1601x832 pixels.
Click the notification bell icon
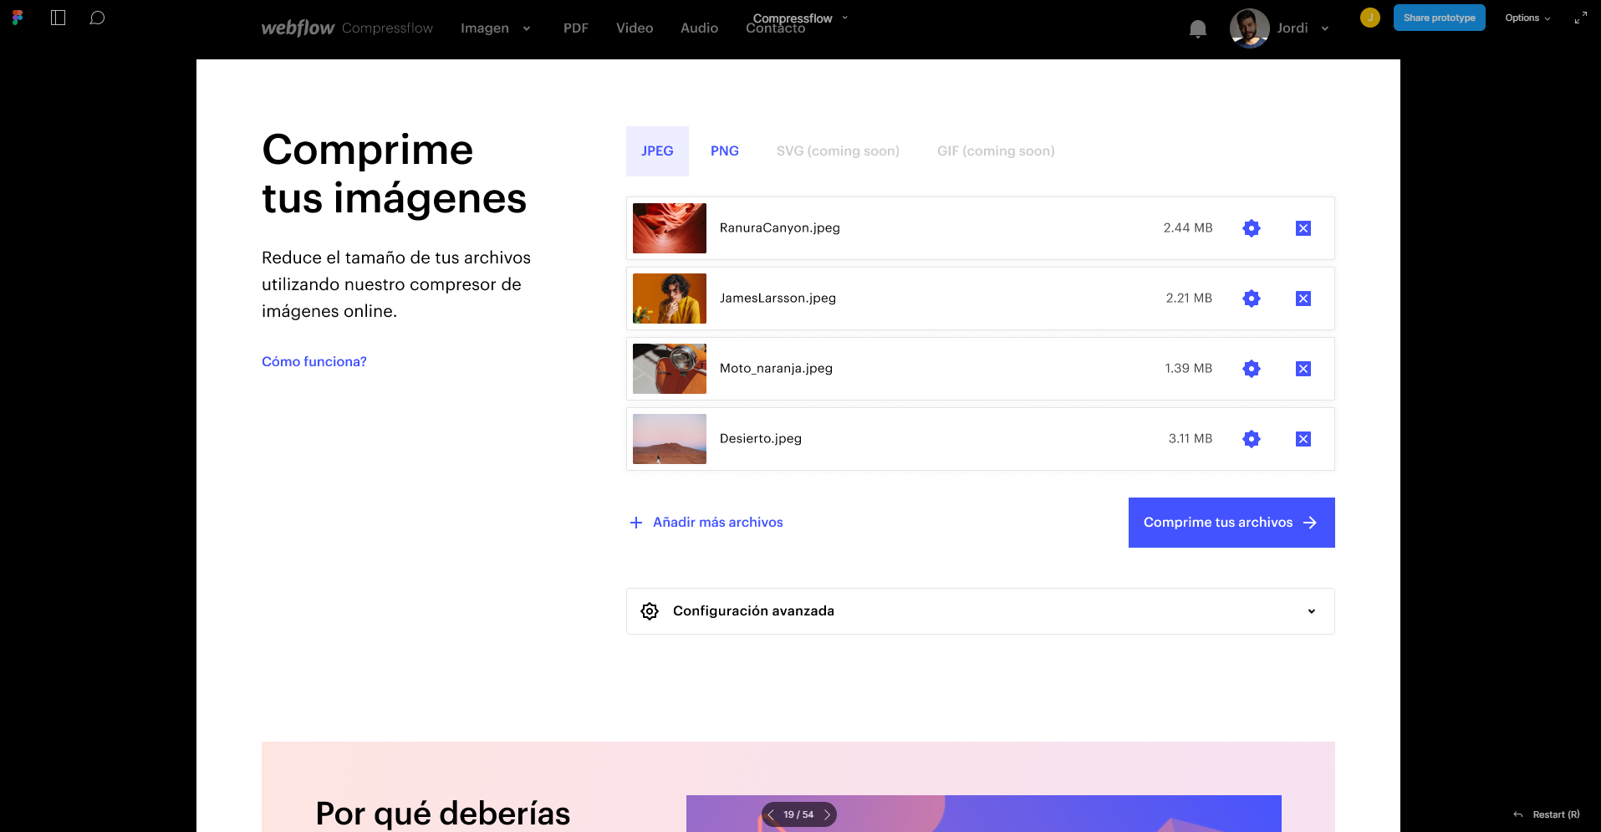click(x=1198, y=29)
